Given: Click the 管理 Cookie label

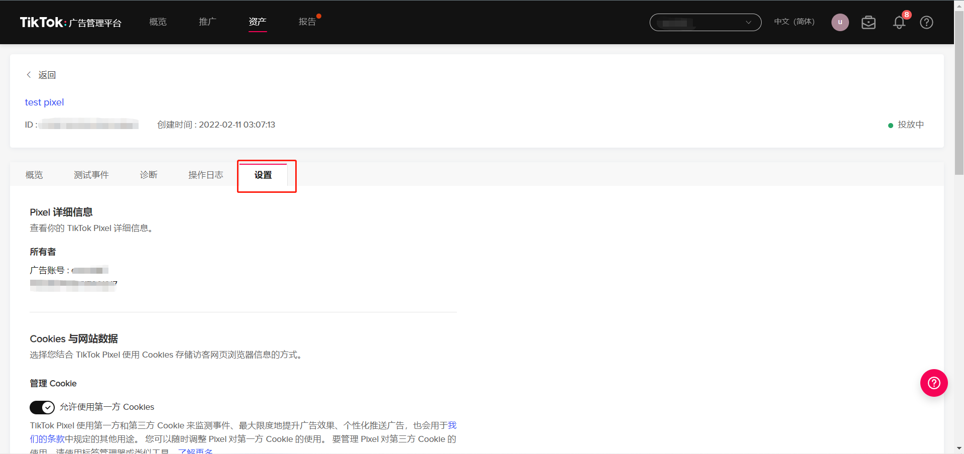Looking at the screenshot, I should click(x=53, y=384).
